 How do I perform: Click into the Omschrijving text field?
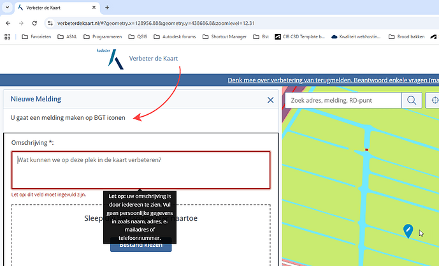(x=140, y=170)
